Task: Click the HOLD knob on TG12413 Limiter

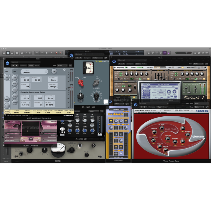Action: (80, 96)
